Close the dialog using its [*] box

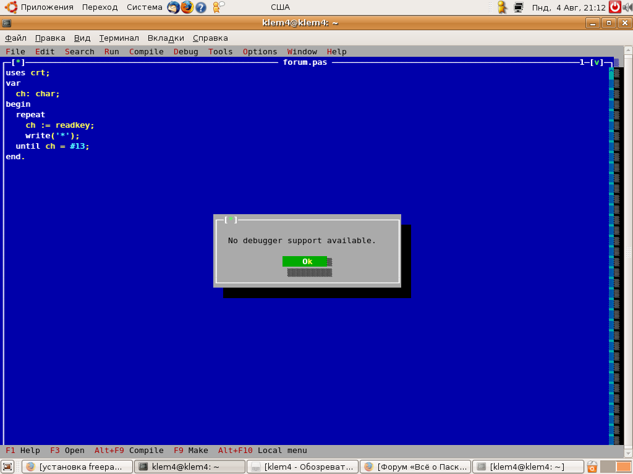pos(230,220)
